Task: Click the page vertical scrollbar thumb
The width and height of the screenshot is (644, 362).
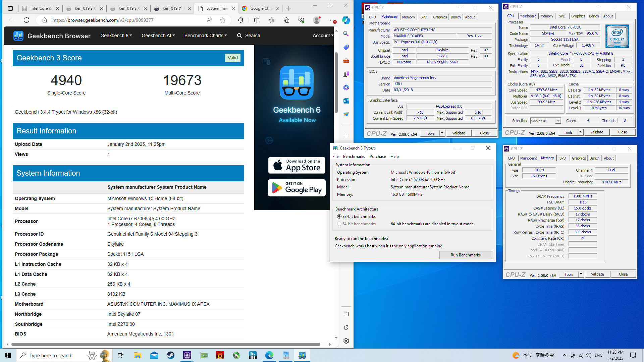Action: click(336, 82)
